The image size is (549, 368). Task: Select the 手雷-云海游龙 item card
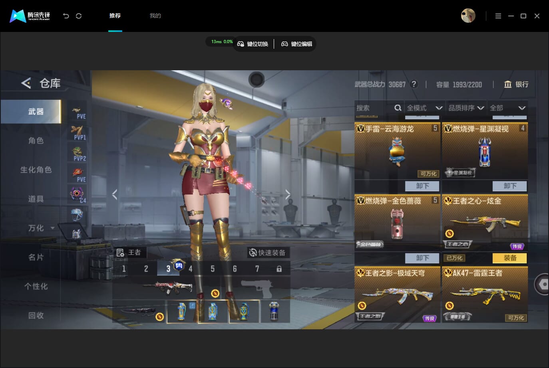(397, 150)
